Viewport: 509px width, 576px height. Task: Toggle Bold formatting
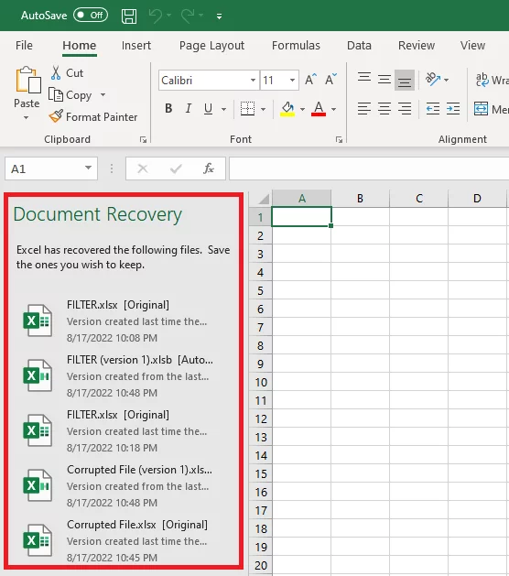click(x=168, y=108)
